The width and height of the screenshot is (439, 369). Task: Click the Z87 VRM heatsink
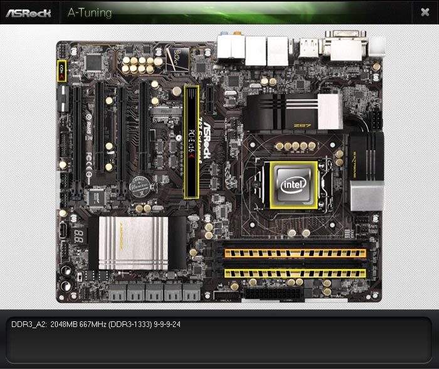pos(293,112)
